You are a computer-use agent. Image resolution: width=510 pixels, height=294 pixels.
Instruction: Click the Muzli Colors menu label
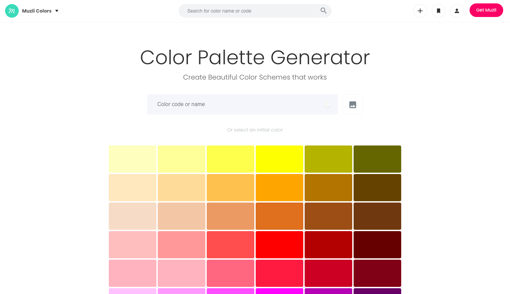click(x=37, y=11)
